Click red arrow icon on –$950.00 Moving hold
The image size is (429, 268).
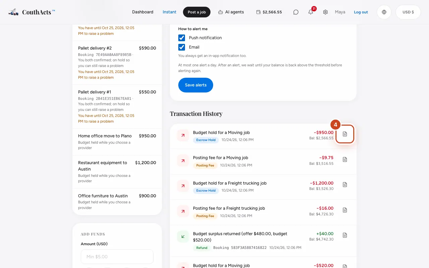click(183, 135)
